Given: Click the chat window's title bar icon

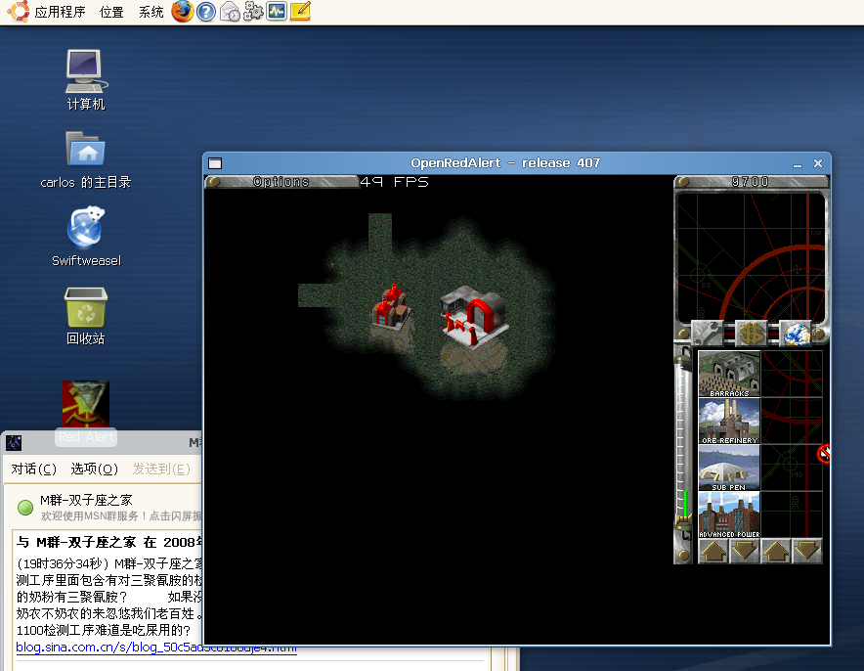Looking at the screenshot, I should [x=14, y=442].
